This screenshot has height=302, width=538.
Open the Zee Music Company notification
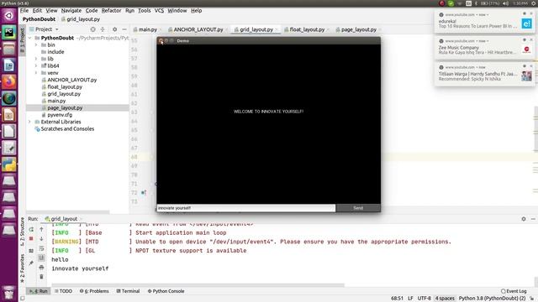coord(484,47)
